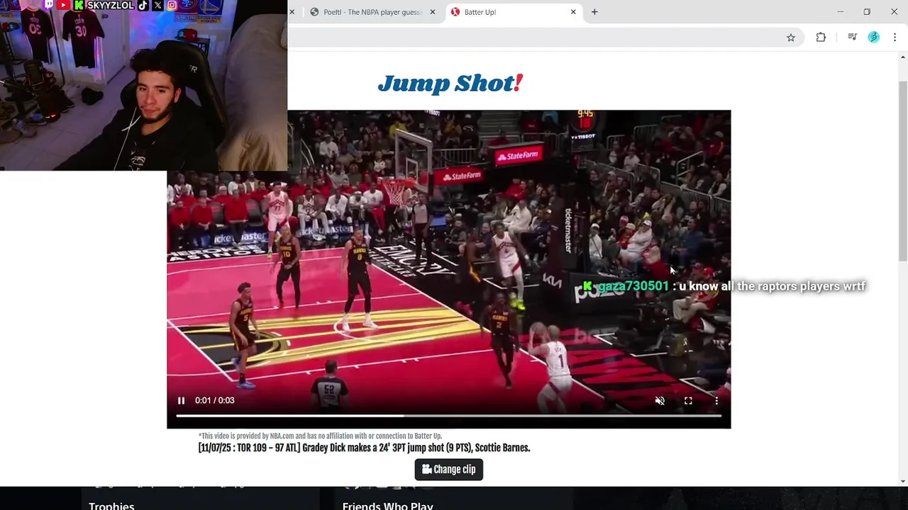The height and width of the screenshot is (510, 908).
Task: Open the Extensions puzzle icon
Action: (x=821, y=38)
